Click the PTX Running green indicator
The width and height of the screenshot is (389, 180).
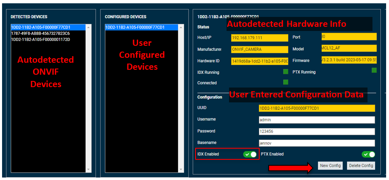coord(374,70)
